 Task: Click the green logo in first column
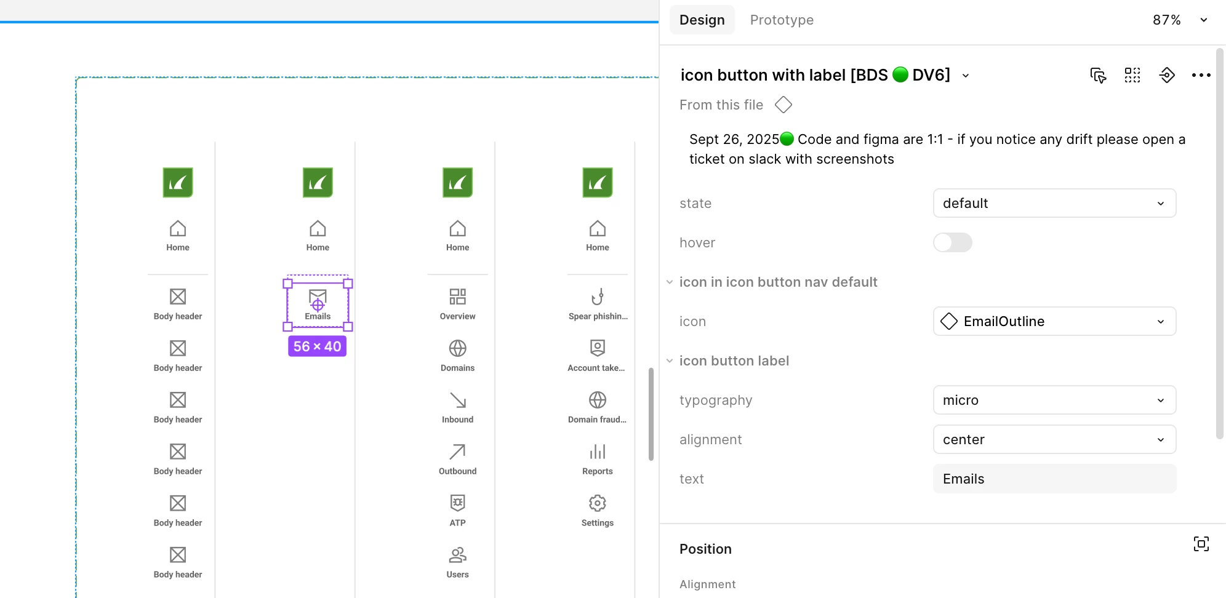point(178,182)
